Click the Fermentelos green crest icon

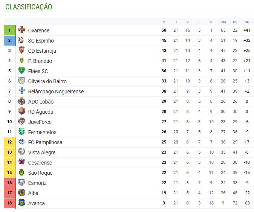click(x=22, y=132)
